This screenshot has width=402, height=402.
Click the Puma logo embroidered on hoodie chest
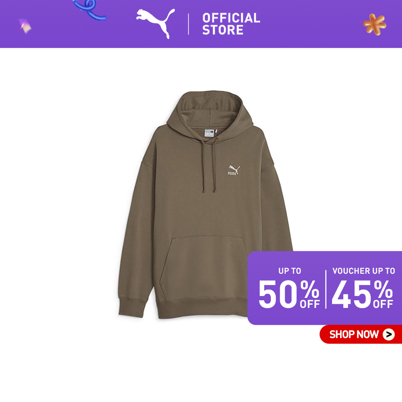point(234,170)
